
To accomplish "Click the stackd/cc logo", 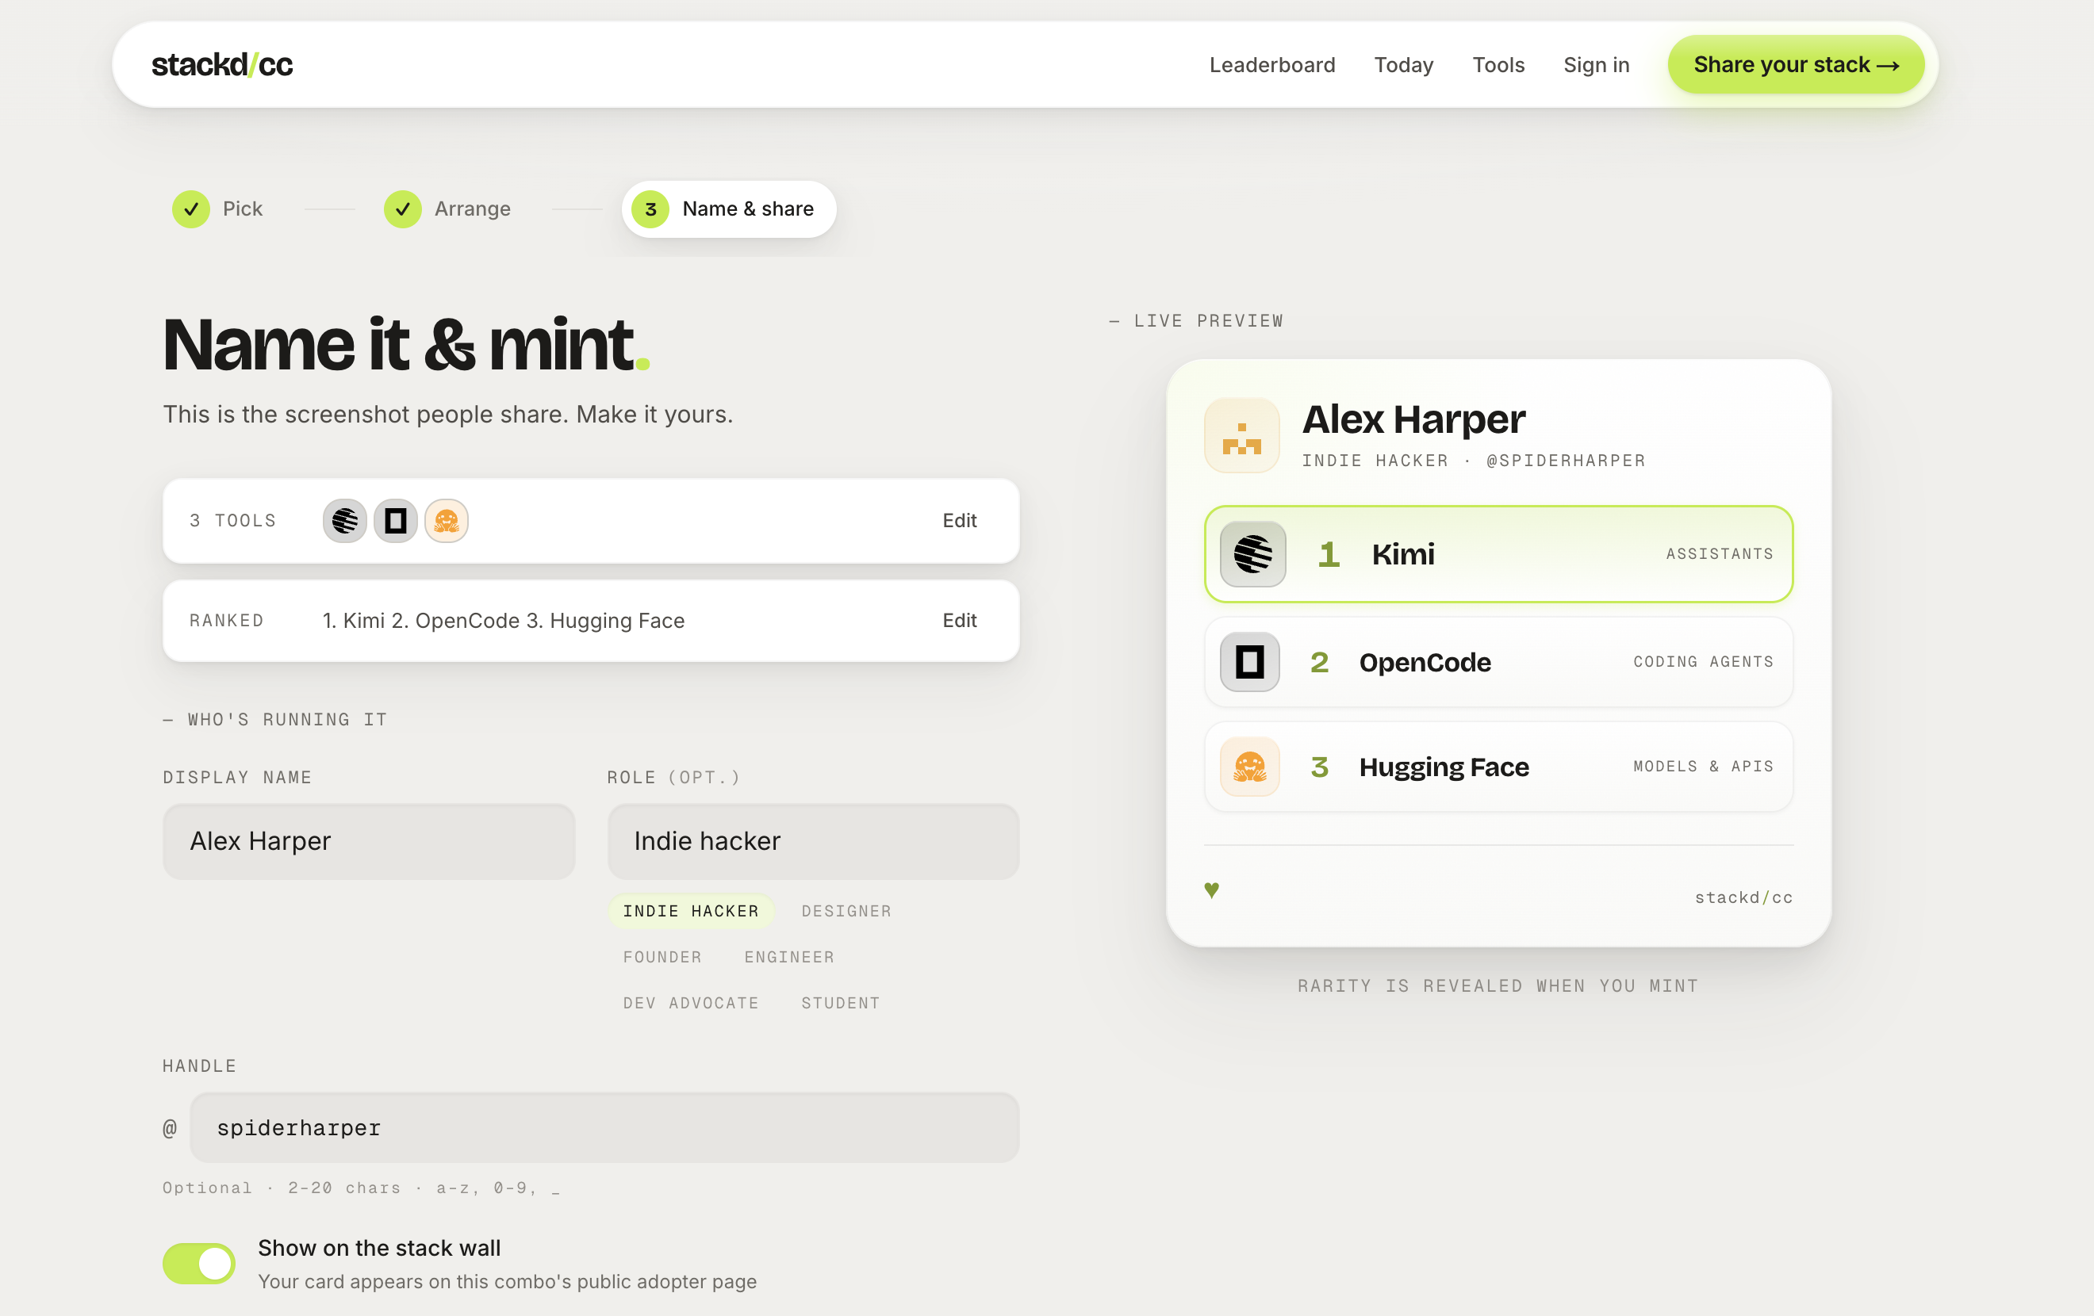I will tap(222, 64).
